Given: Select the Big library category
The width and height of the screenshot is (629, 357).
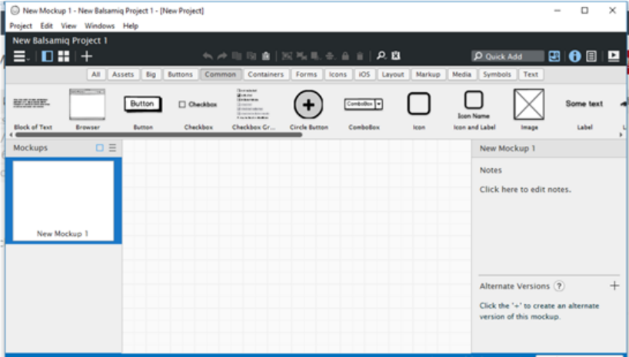Looking at the screenshot, I should [x=151, y=74].
